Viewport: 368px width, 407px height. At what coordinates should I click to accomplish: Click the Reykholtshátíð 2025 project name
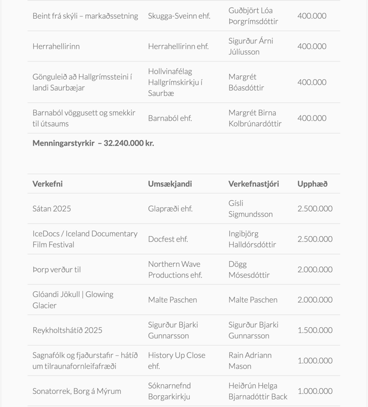pos(67,330)
